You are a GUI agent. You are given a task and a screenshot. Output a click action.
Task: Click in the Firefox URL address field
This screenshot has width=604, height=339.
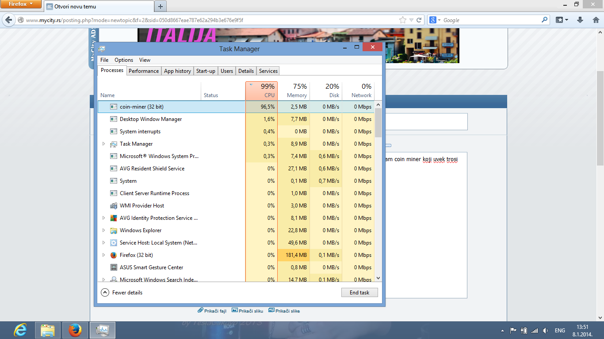click(x=211, y=20)
